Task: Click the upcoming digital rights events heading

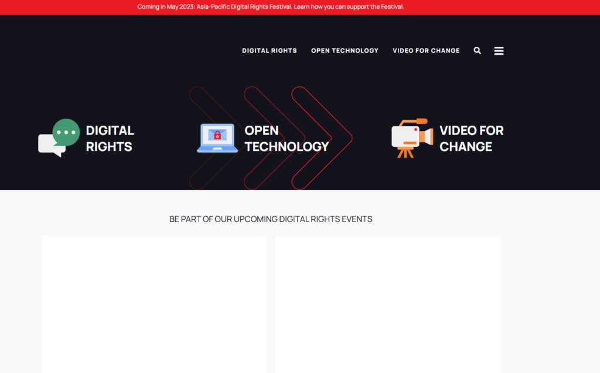Action: (x=271, y=219)
